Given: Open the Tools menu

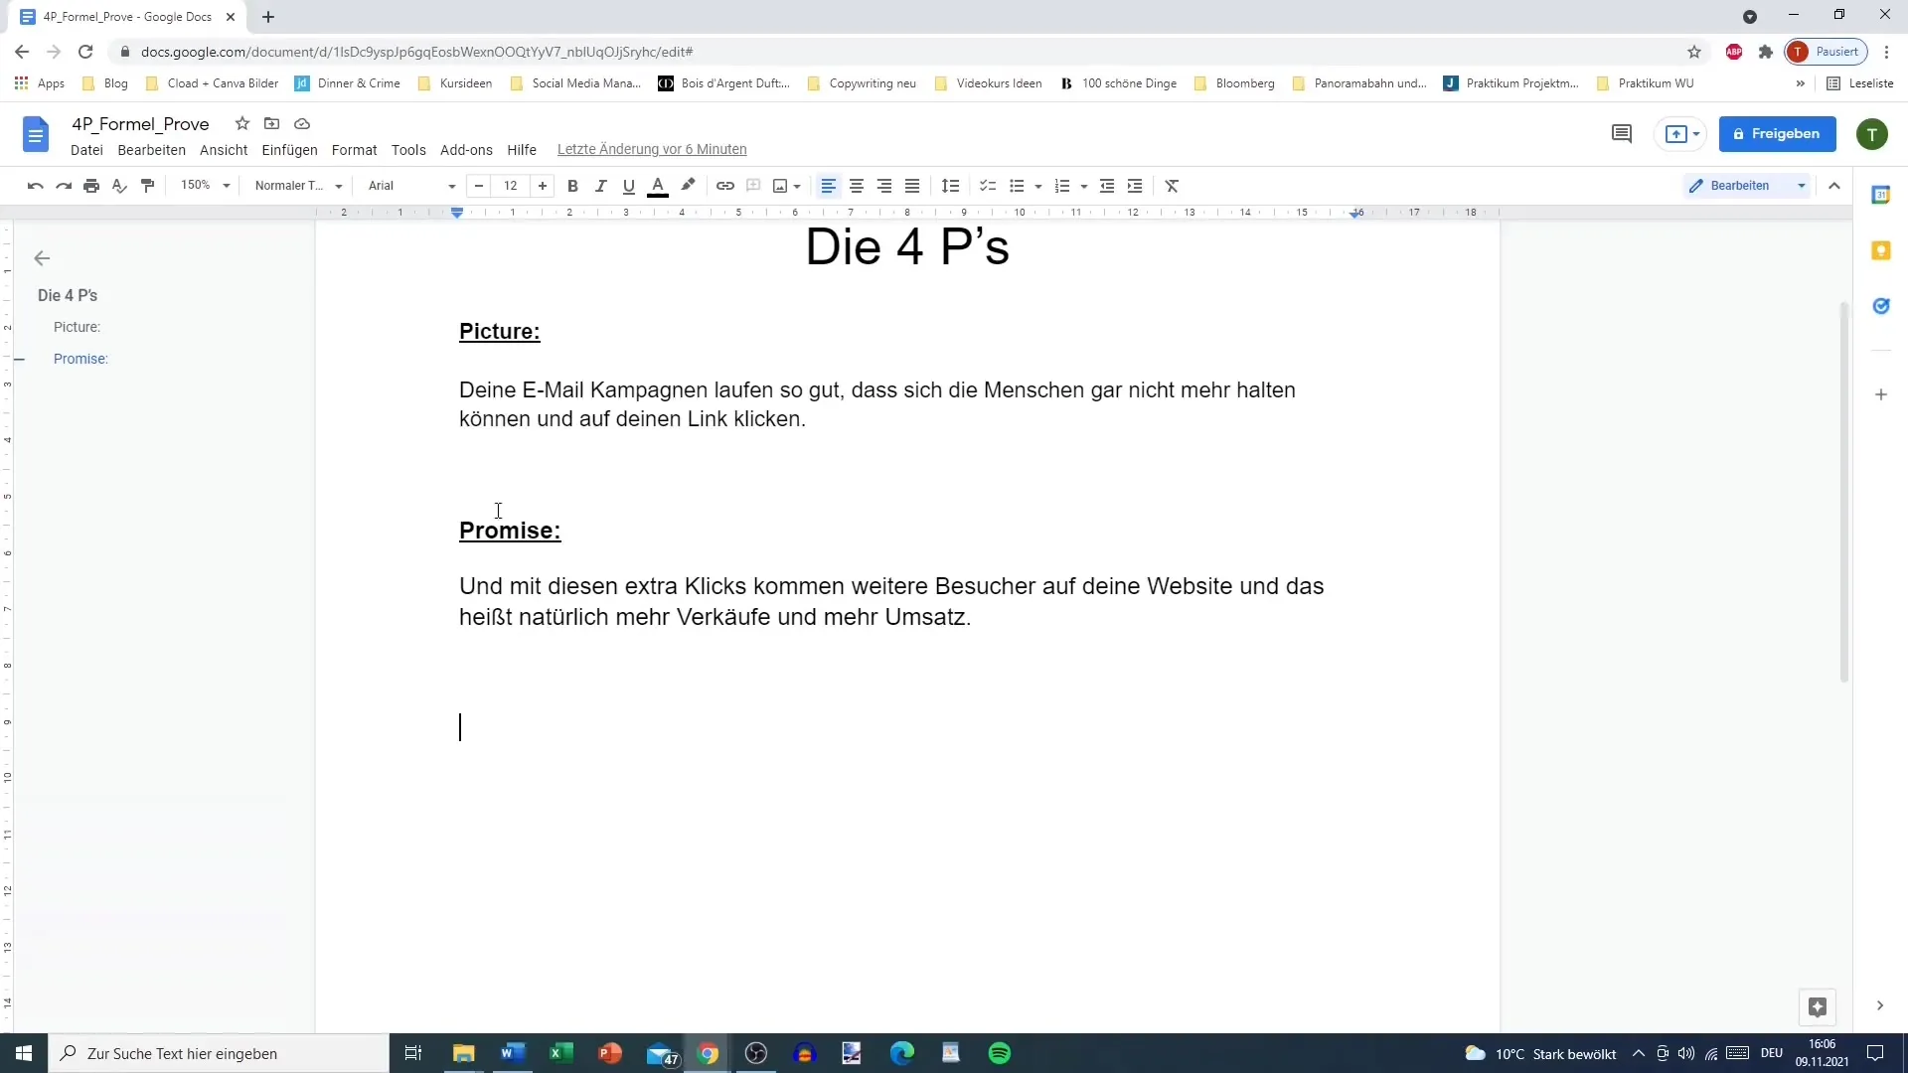Looking at the screenshot, I should 408,150.
